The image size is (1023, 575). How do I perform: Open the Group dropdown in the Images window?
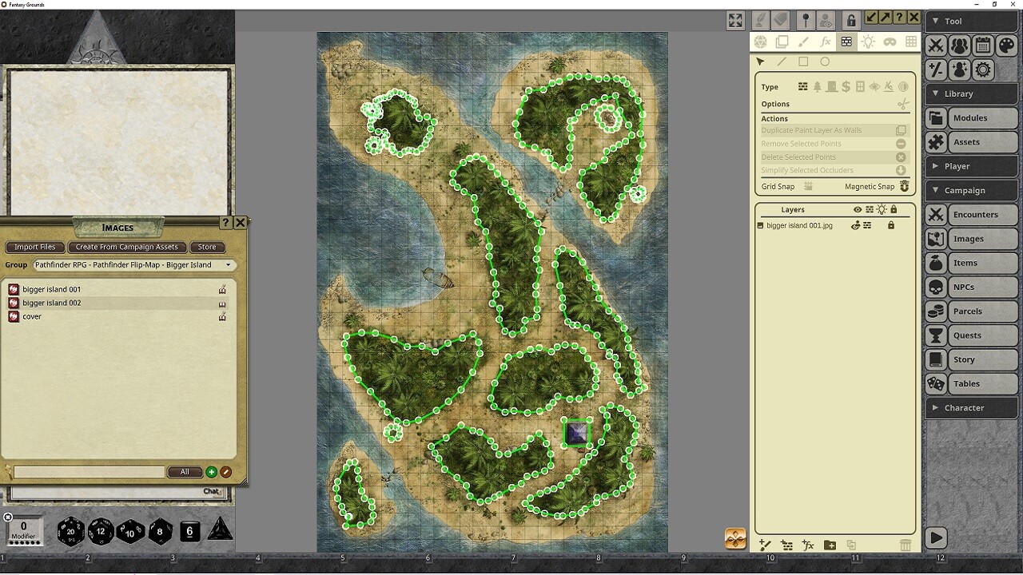(x=133, y=264)
